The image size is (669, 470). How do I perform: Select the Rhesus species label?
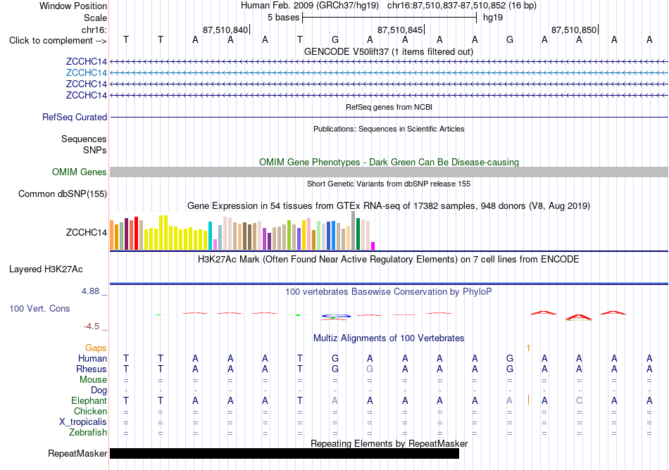point(92,369)
